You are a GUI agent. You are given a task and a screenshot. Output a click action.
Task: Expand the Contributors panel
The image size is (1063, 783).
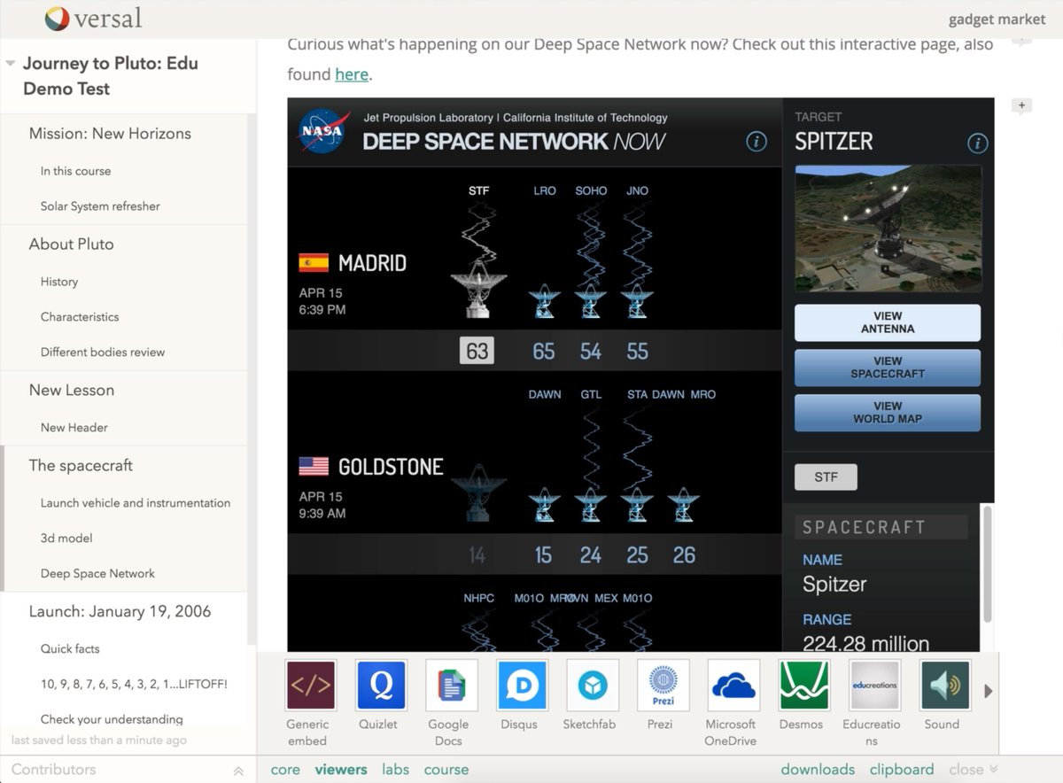[x=238, y=771]
